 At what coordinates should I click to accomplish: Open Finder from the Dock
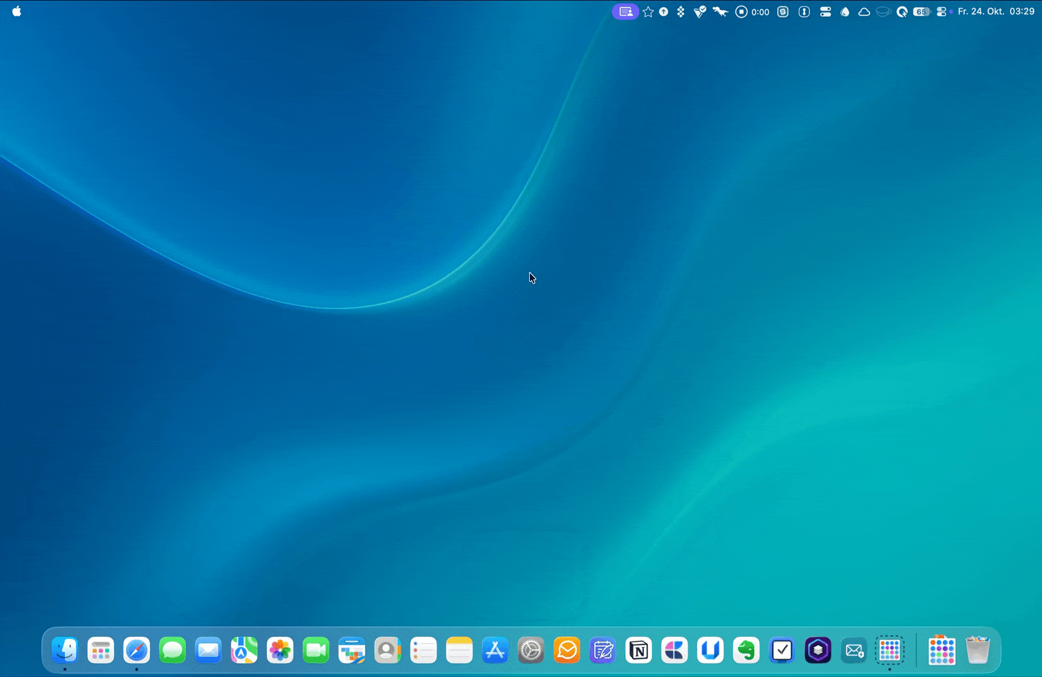point(65,651)
